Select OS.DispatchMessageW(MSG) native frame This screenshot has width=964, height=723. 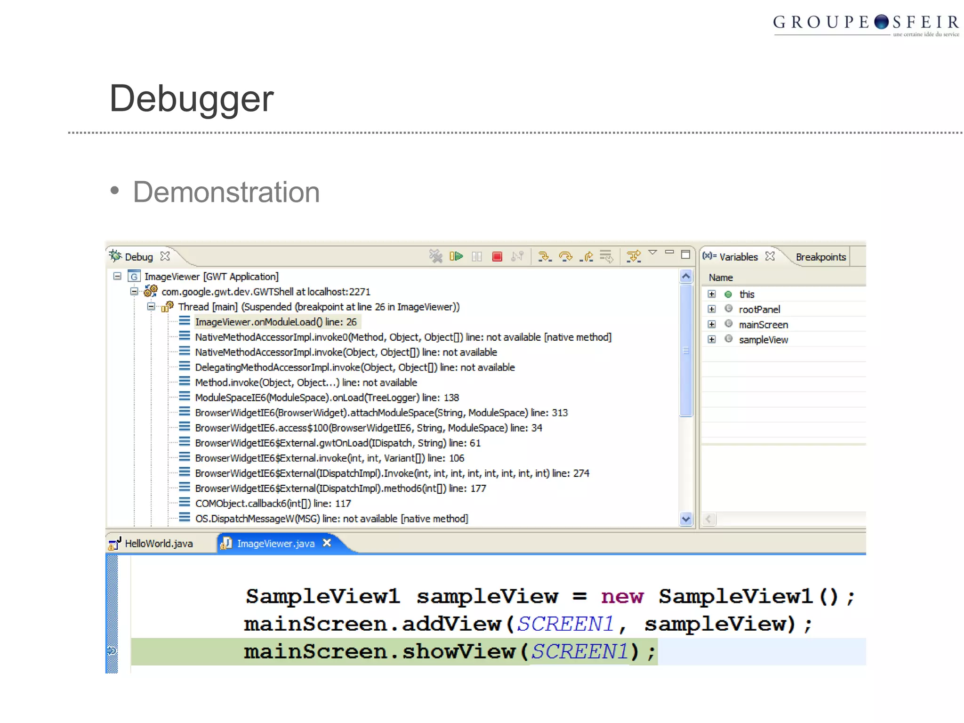coord(331,519)
